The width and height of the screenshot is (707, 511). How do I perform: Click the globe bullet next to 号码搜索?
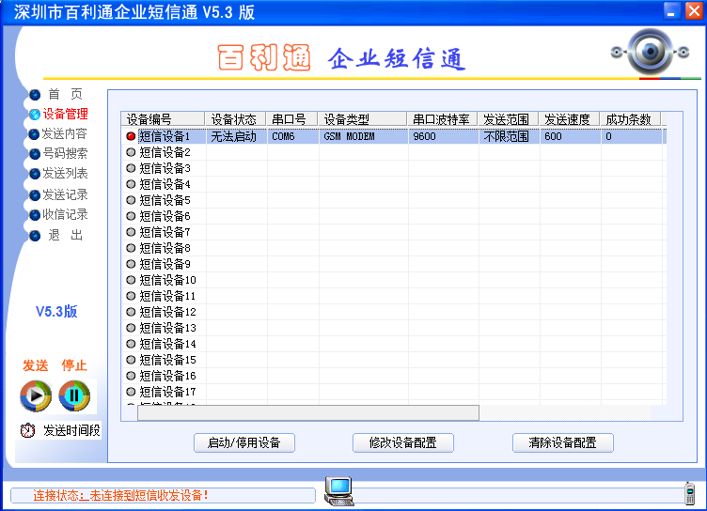[x=35, y=154]
